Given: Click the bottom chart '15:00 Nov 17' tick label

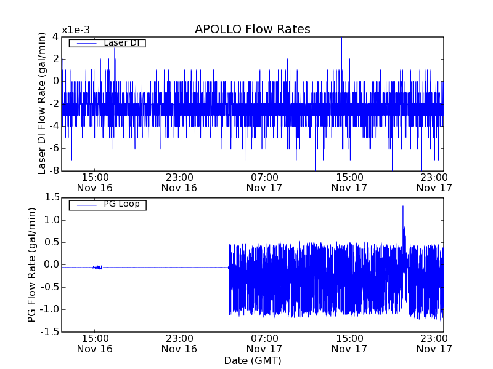Looking at the screenshot, I should [349, 344].
